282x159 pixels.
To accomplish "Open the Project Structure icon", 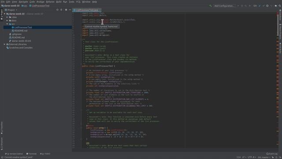I will coord(276,6).
